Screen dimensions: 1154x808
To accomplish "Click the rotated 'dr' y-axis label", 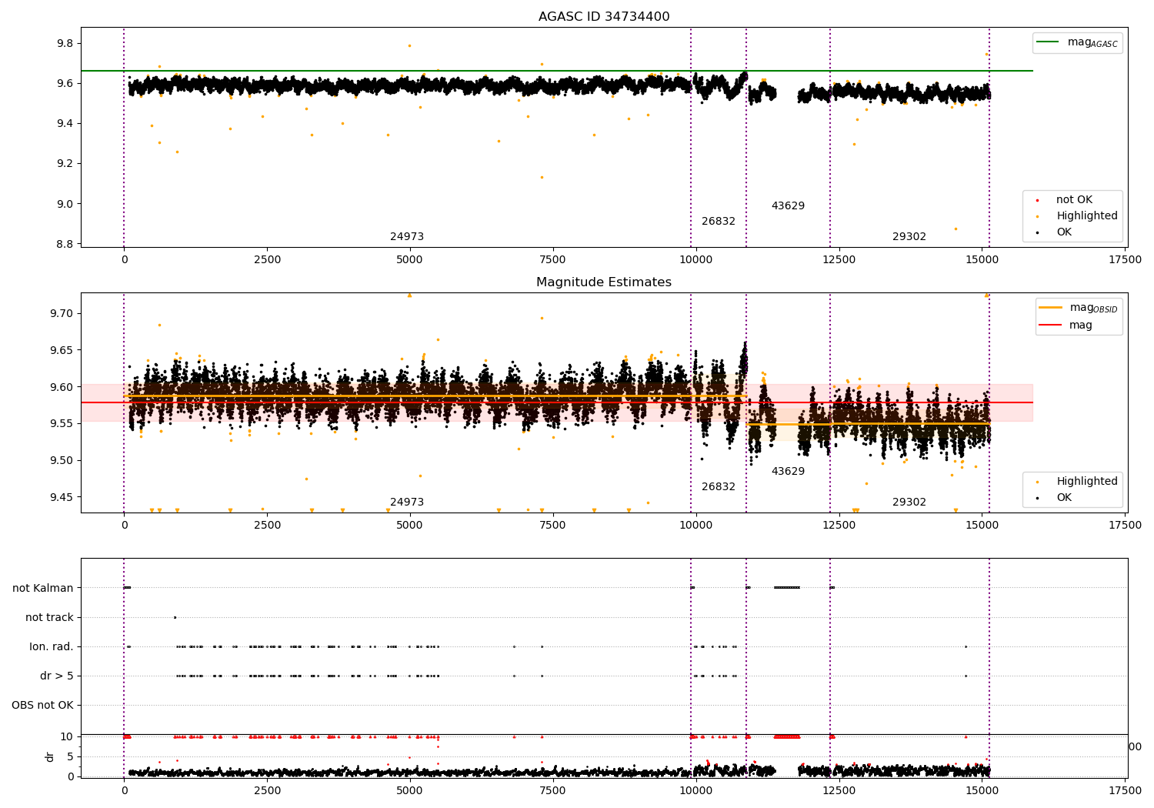I will [50, 756].
